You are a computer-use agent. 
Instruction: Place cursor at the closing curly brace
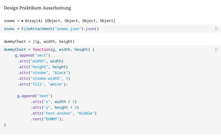pyautogui.click(x=5, y=125)
